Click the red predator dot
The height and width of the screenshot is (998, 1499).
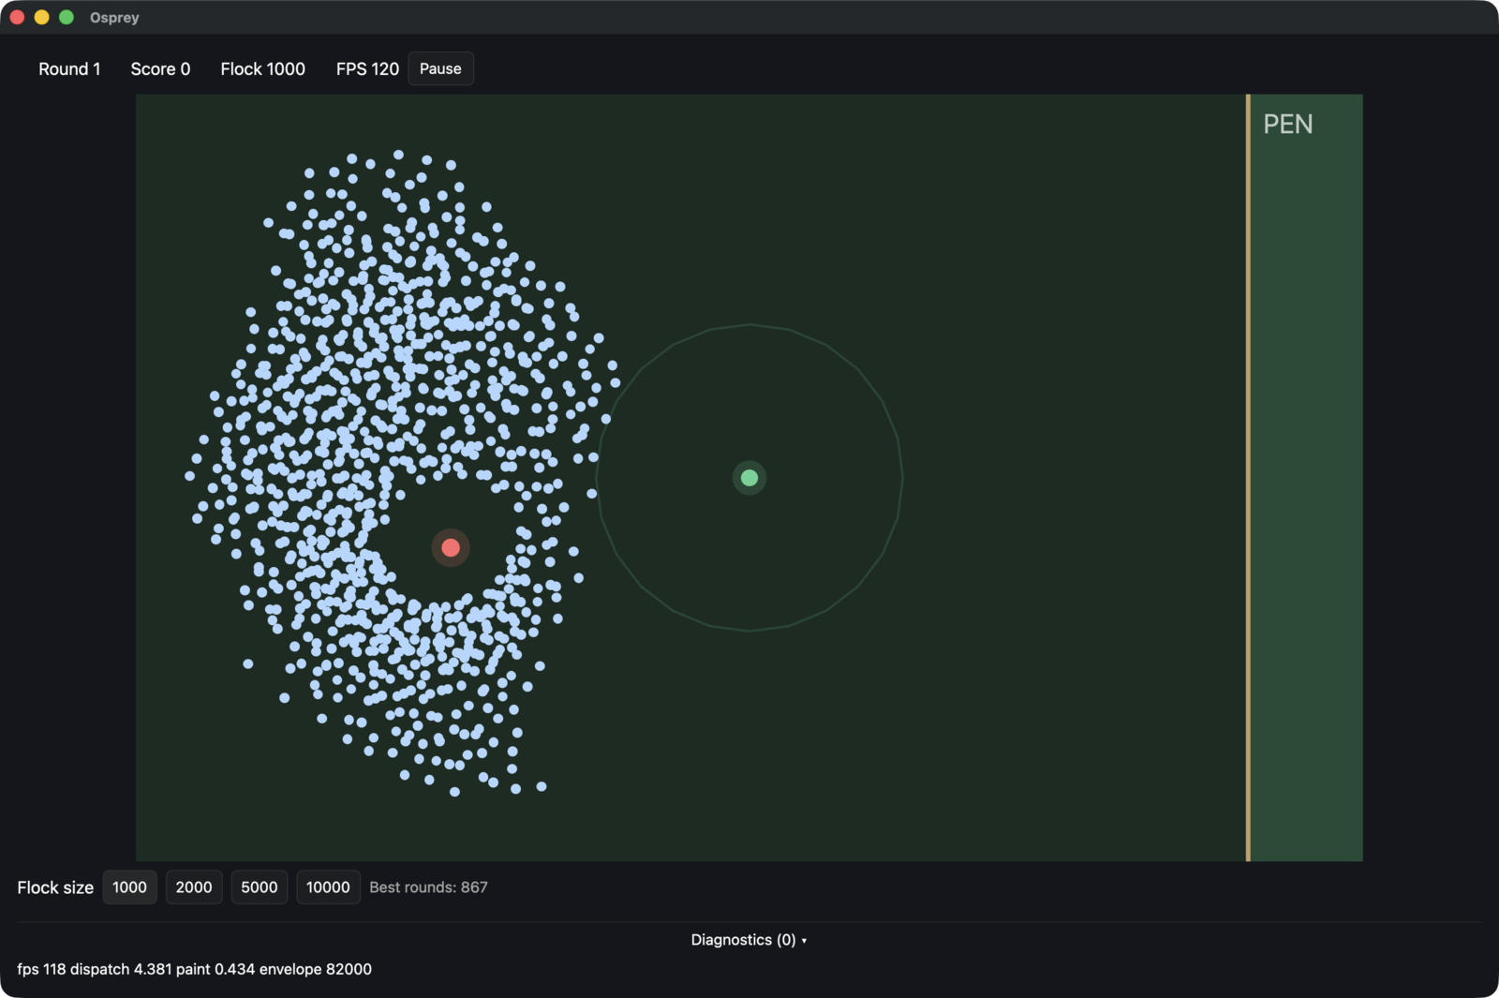pos(451,547)
